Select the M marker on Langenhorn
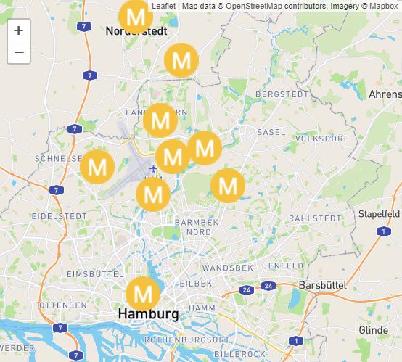The width and height of the screenshot is (402, 362). (x=160, y=120)
